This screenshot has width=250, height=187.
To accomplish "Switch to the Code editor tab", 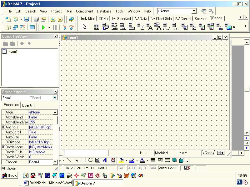I will click(208, 153).
